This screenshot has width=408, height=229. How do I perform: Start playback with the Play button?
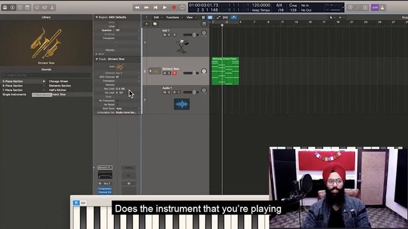[x=164, y=8]
